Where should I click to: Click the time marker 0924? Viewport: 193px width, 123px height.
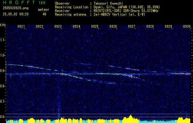[x=76, y=26]
